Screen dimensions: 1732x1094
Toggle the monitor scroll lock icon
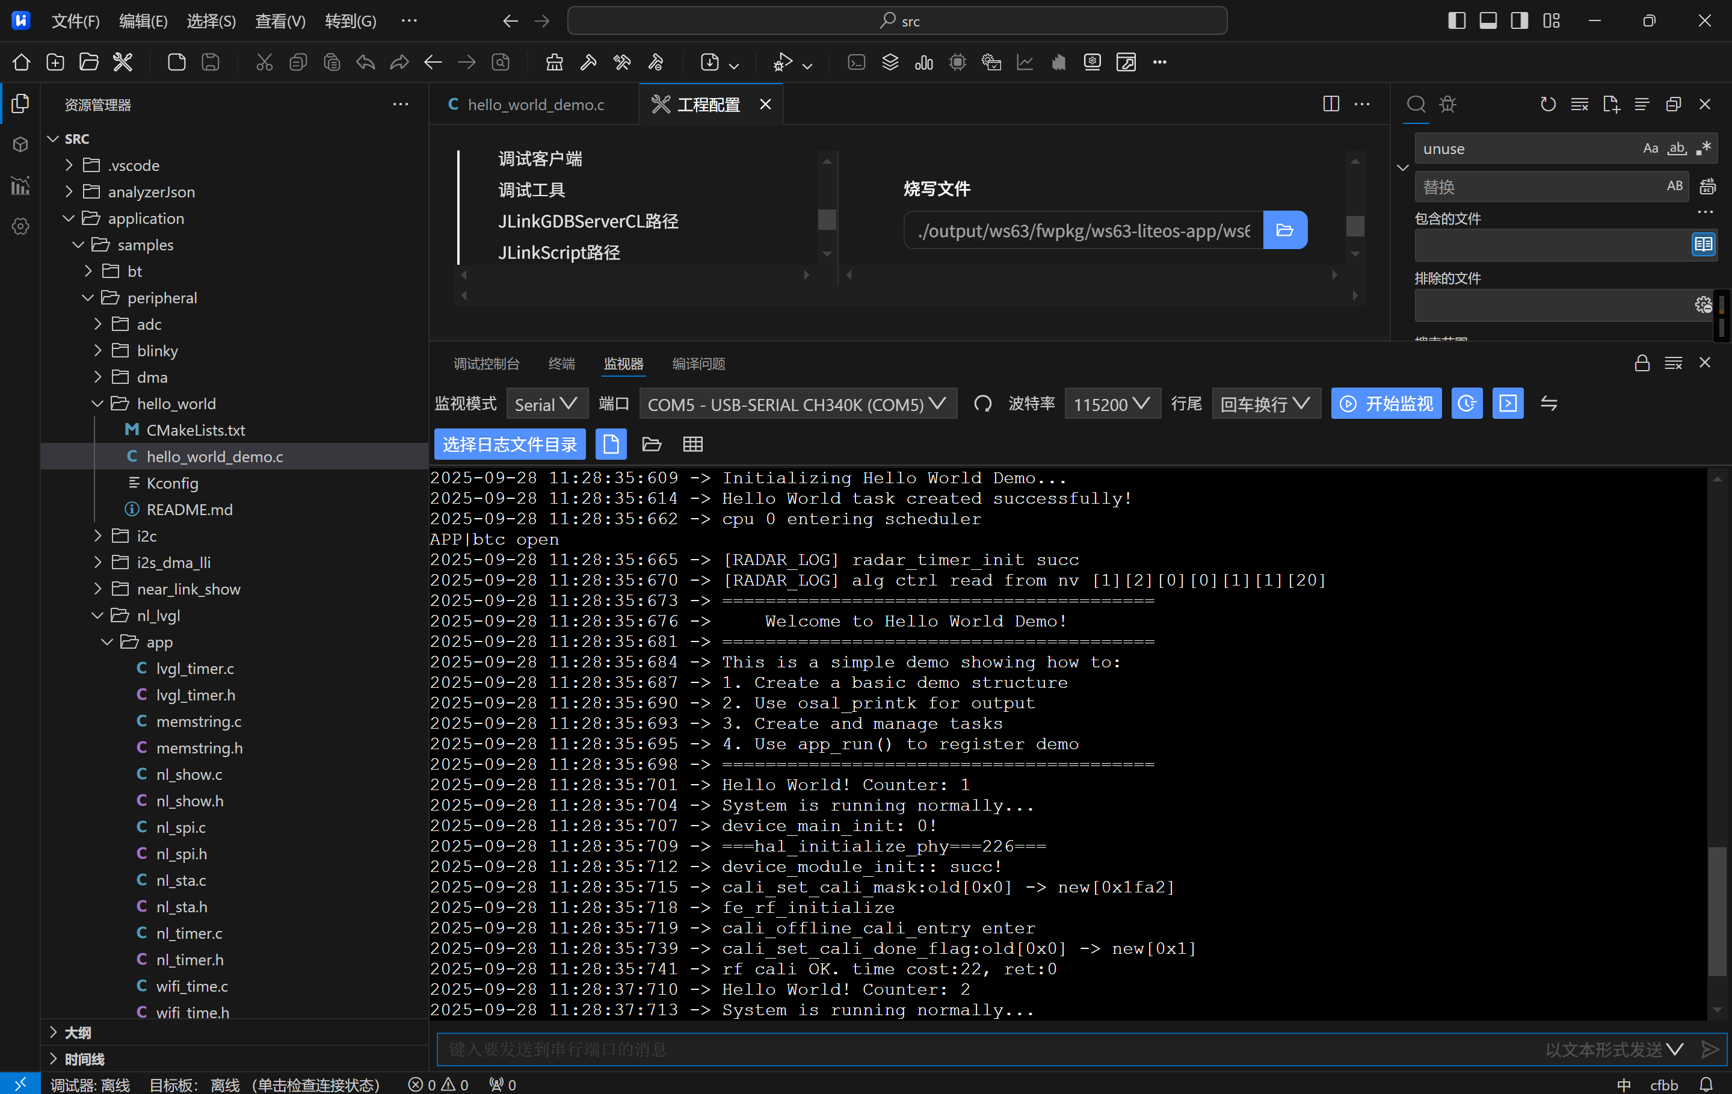click(x=1642, y=363)
